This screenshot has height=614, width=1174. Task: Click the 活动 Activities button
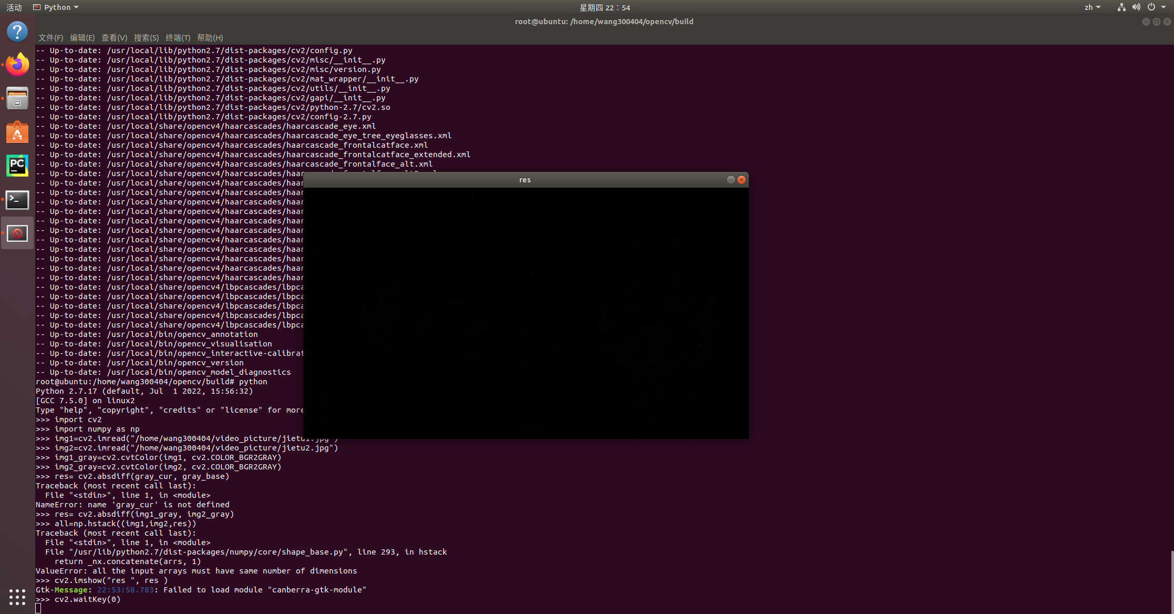(14, 7)
